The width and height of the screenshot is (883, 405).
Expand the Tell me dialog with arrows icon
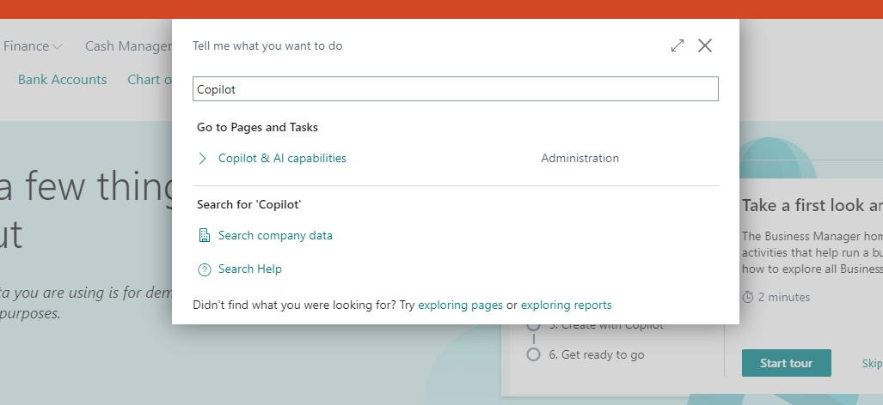point(678,46)
